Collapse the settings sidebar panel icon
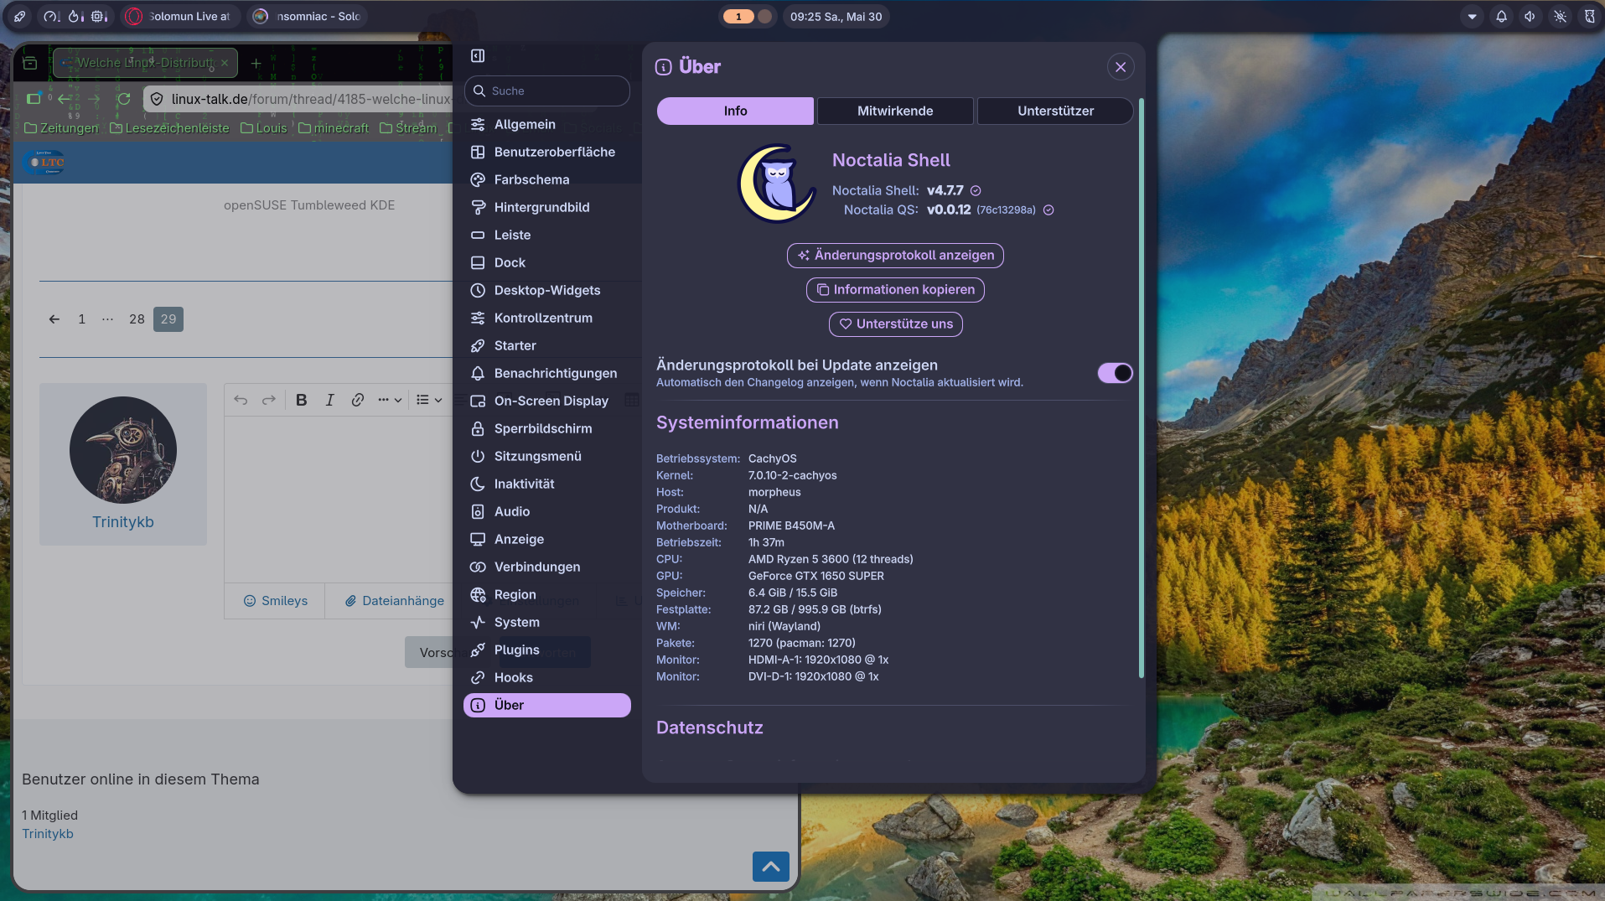1605x901 pixels. tap(478, 55)
